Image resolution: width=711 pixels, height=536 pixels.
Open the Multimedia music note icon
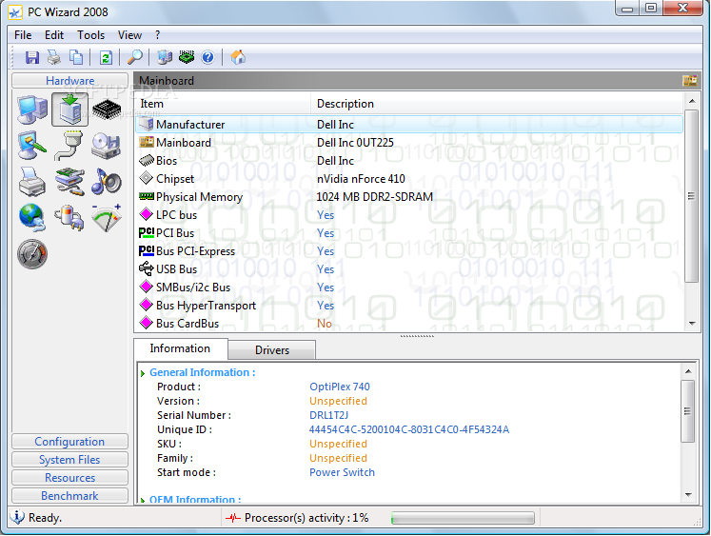click(107, 182)
